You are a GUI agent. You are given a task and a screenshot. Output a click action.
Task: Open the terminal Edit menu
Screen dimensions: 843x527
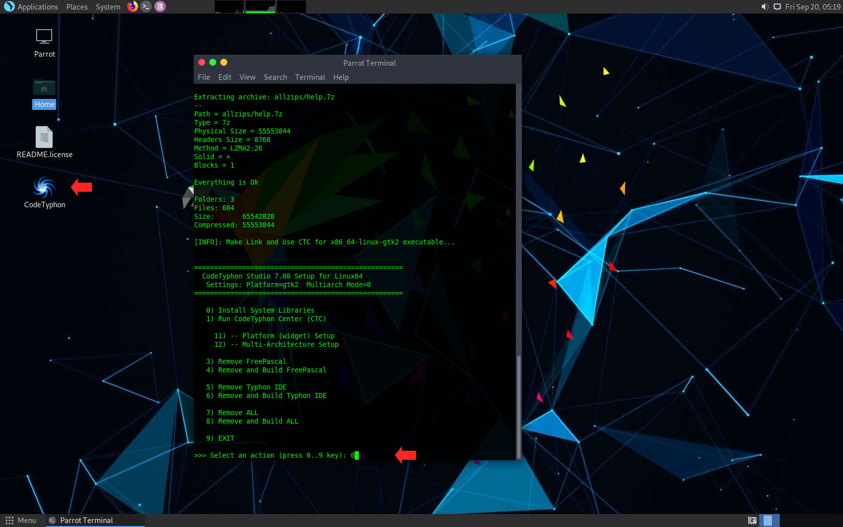225,77
